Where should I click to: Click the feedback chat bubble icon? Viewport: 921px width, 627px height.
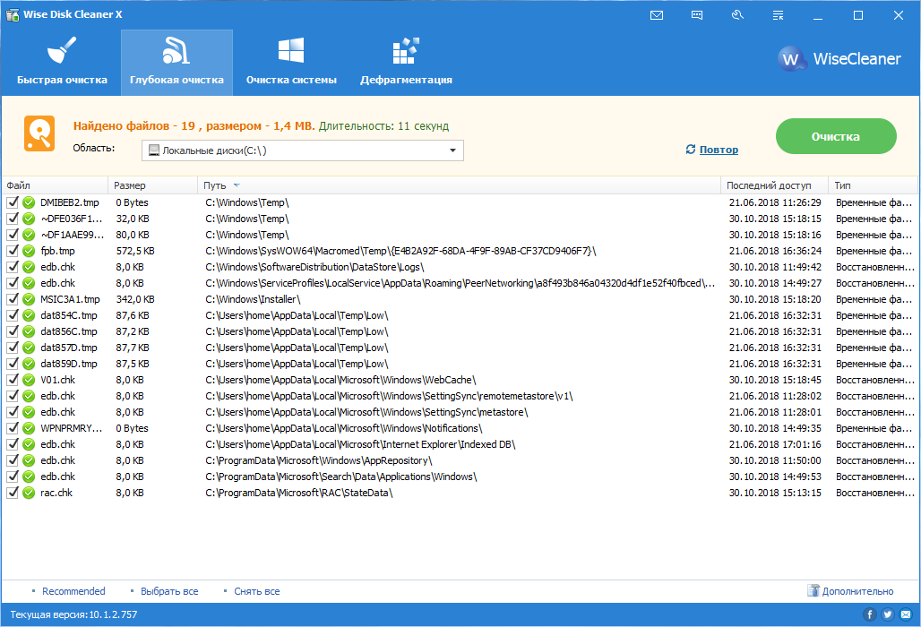[x=697, y=15]
